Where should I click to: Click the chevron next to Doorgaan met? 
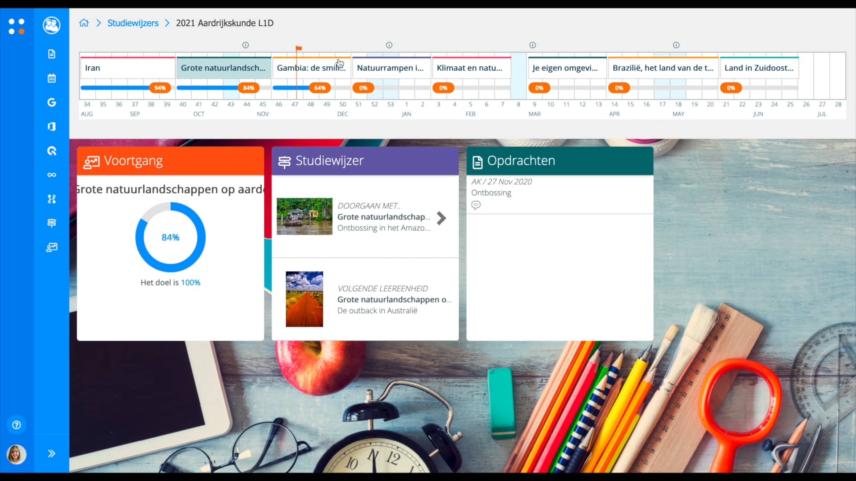click(441, 218)
